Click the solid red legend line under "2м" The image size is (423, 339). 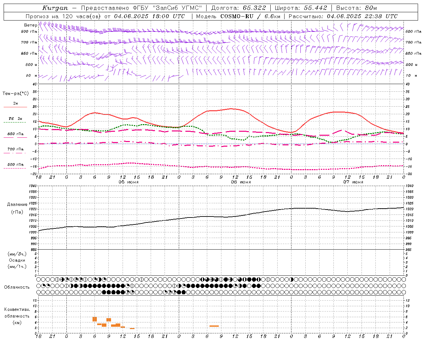click(15, 107)
